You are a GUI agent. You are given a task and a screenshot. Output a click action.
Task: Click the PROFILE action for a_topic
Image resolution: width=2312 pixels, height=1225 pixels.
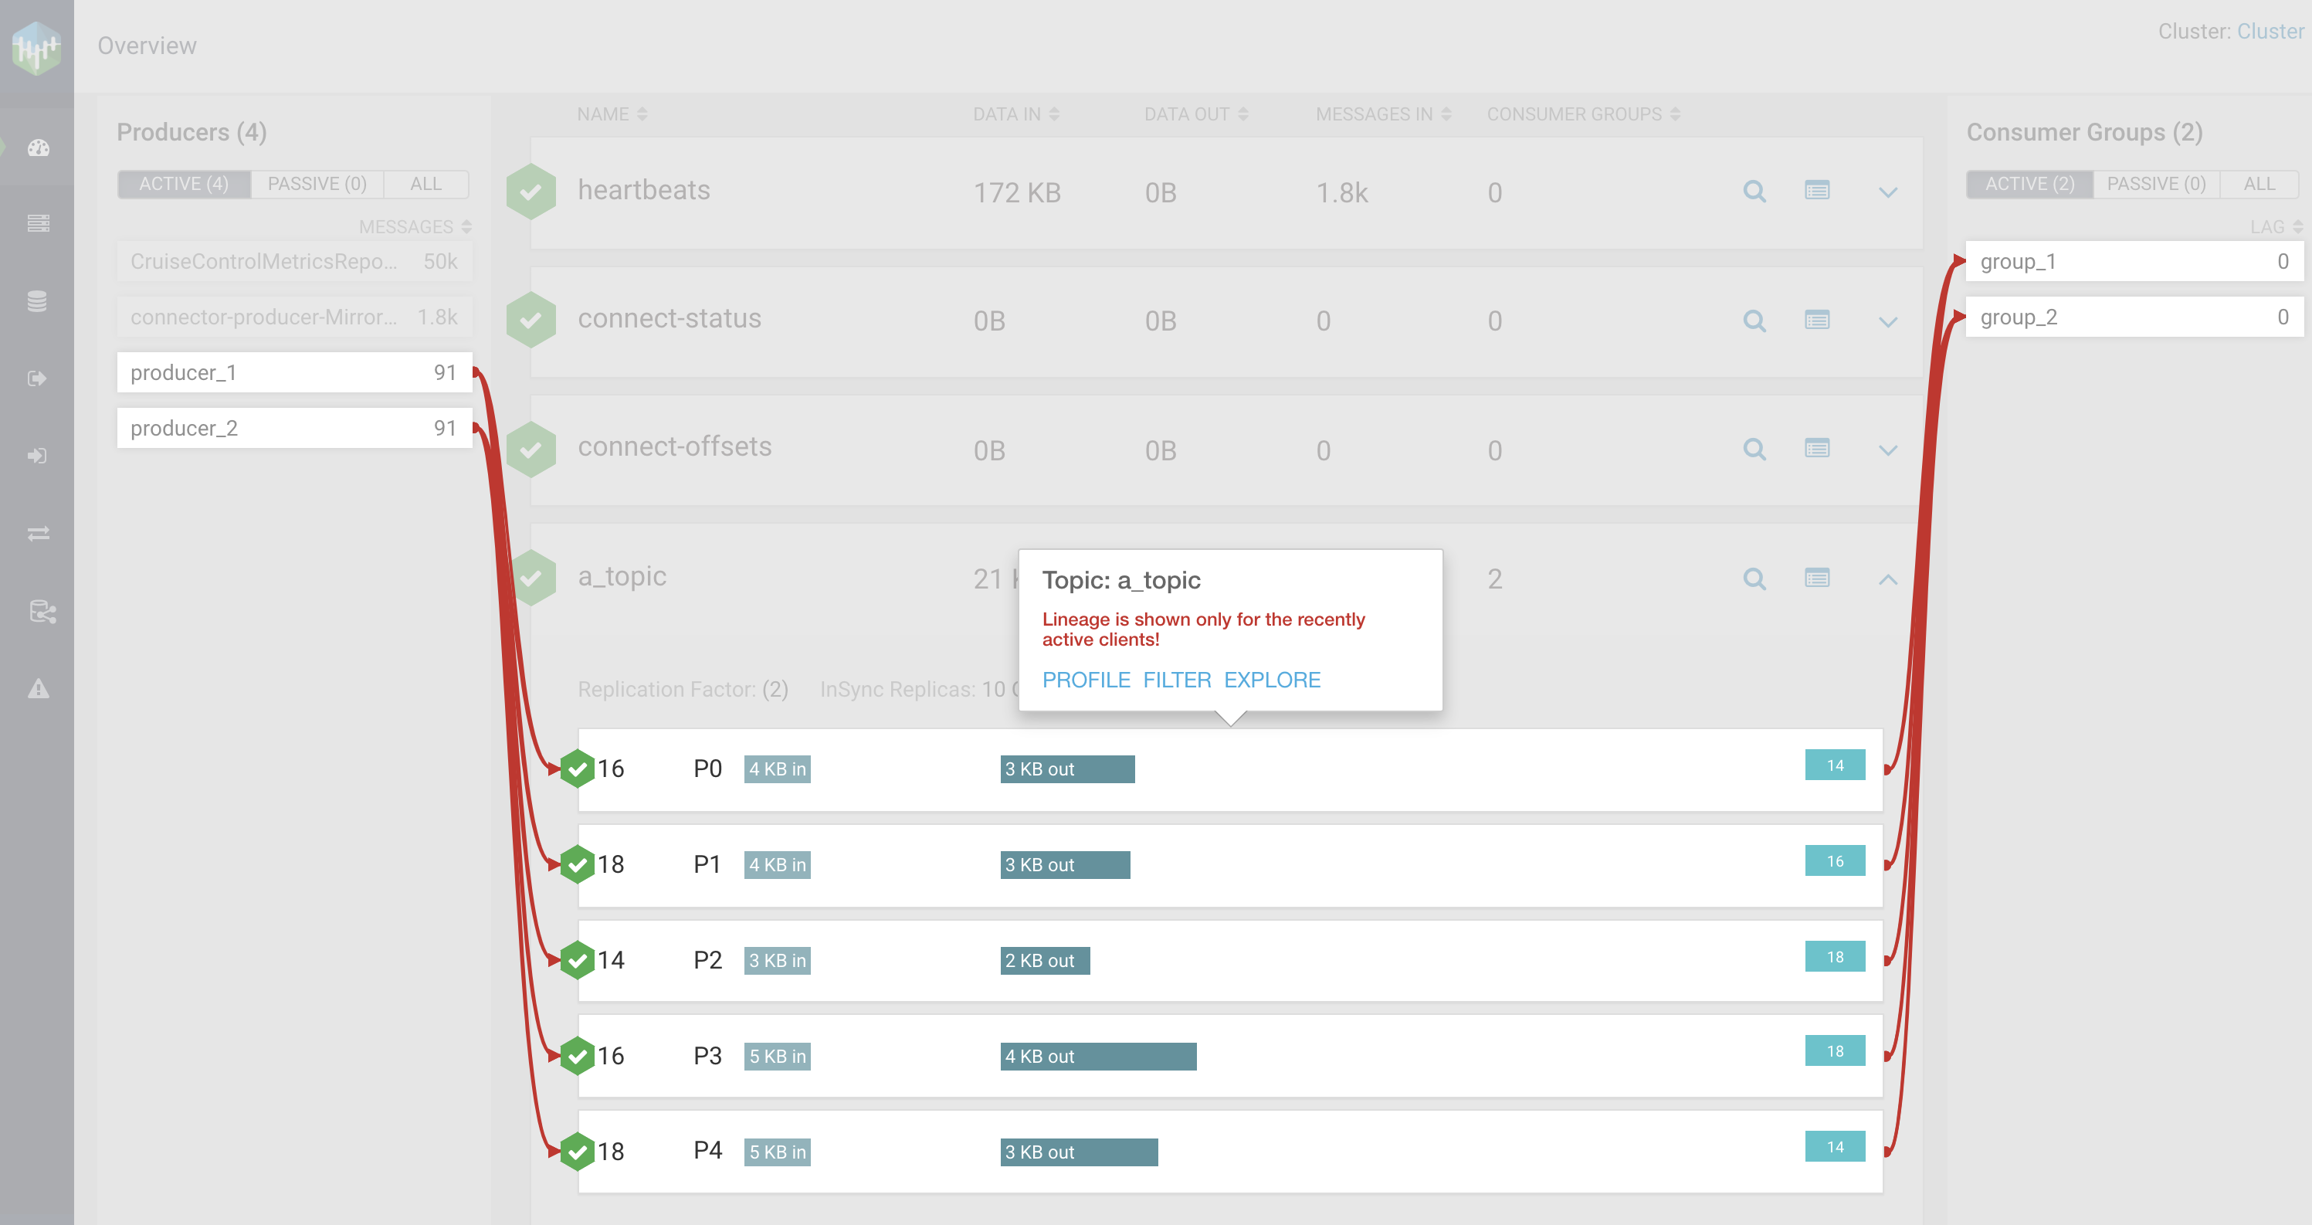point(1086,680)
